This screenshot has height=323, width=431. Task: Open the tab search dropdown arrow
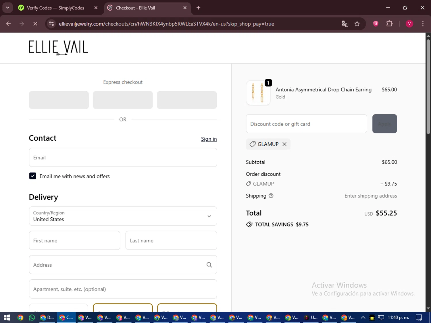click(8, 8)
